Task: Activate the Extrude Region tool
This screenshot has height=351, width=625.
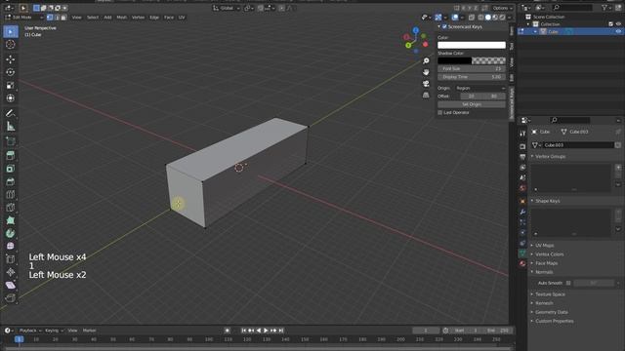Action: (x=11, y=156)
